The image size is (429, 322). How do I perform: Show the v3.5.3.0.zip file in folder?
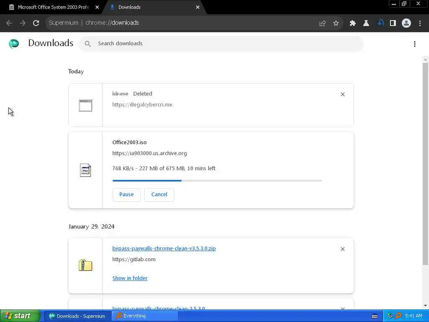click(x=130, y=278)
